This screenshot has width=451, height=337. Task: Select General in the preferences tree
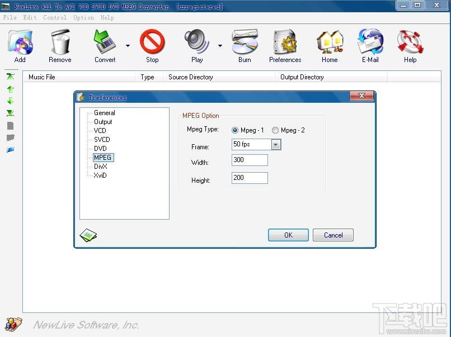coord(105,113)
